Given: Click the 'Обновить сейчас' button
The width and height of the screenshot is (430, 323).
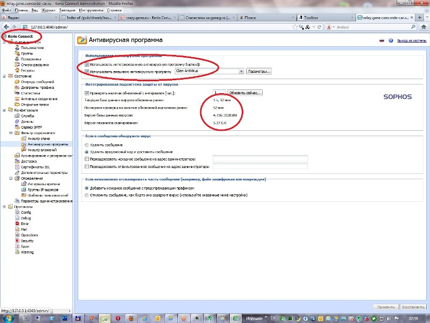Looking at the screenshot, I should pyautogui.click(x=244, y=93).
